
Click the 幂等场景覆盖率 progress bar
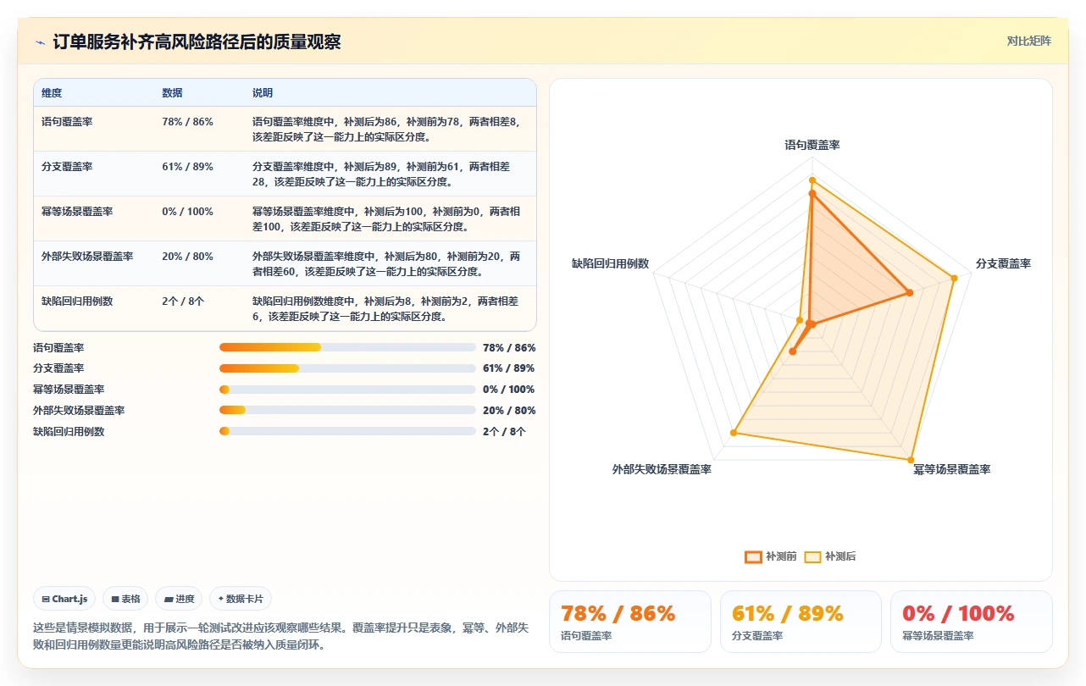347,390
